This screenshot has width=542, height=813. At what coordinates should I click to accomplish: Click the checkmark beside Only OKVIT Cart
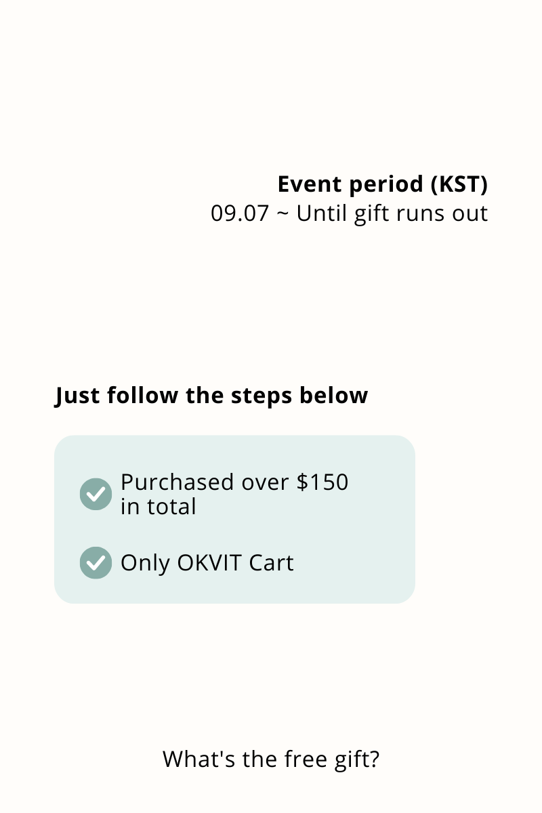coord(96,563)
